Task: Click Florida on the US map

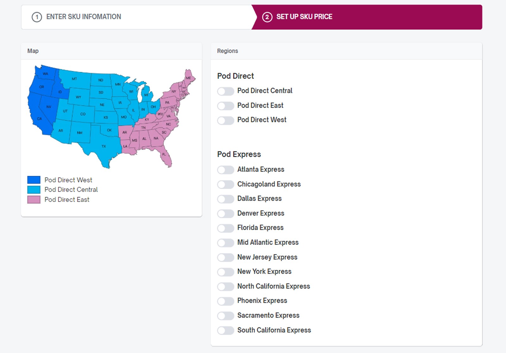Action: (x=166, y=157)
